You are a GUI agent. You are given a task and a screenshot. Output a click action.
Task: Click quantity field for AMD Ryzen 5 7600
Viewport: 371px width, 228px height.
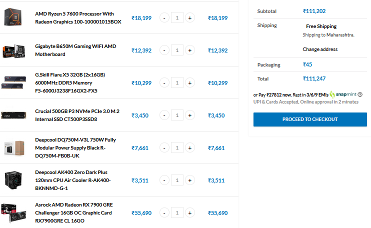tap(177, 17)
